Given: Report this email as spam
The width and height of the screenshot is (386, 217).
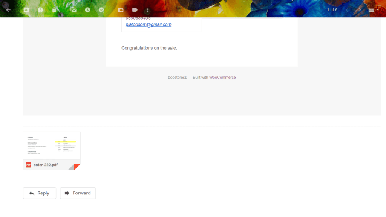Looking at the screenshot, I should coord(40,10).
